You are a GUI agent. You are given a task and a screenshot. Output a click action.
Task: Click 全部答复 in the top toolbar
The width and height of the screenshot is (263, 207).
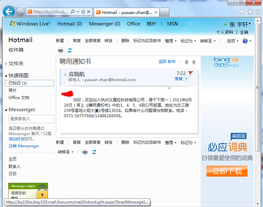pos(93,41)
